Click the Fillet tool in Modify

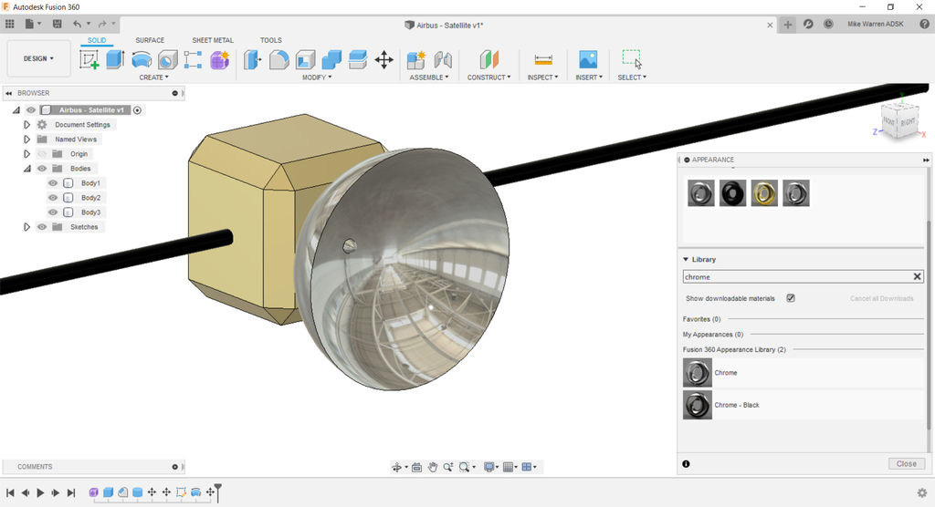pyautogui.click(x=279, y=60)
